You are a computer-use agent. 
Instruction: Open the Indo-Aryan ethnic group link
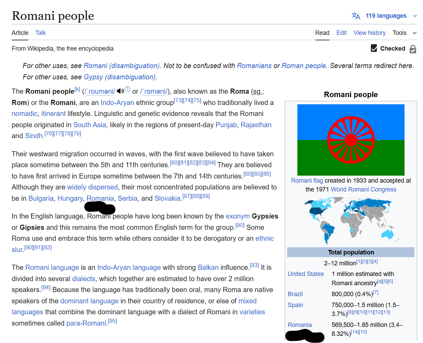coord(117,103)
